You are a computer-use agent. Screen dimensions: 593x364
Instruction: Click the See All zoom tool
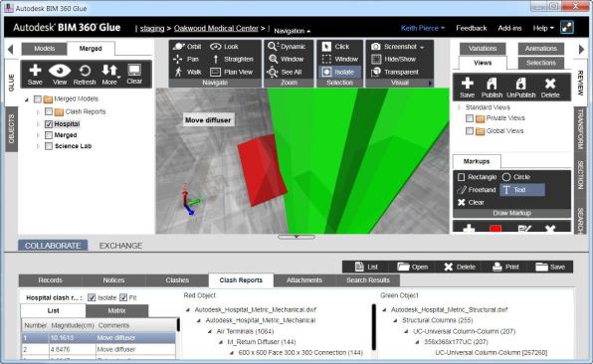[284, 72]
